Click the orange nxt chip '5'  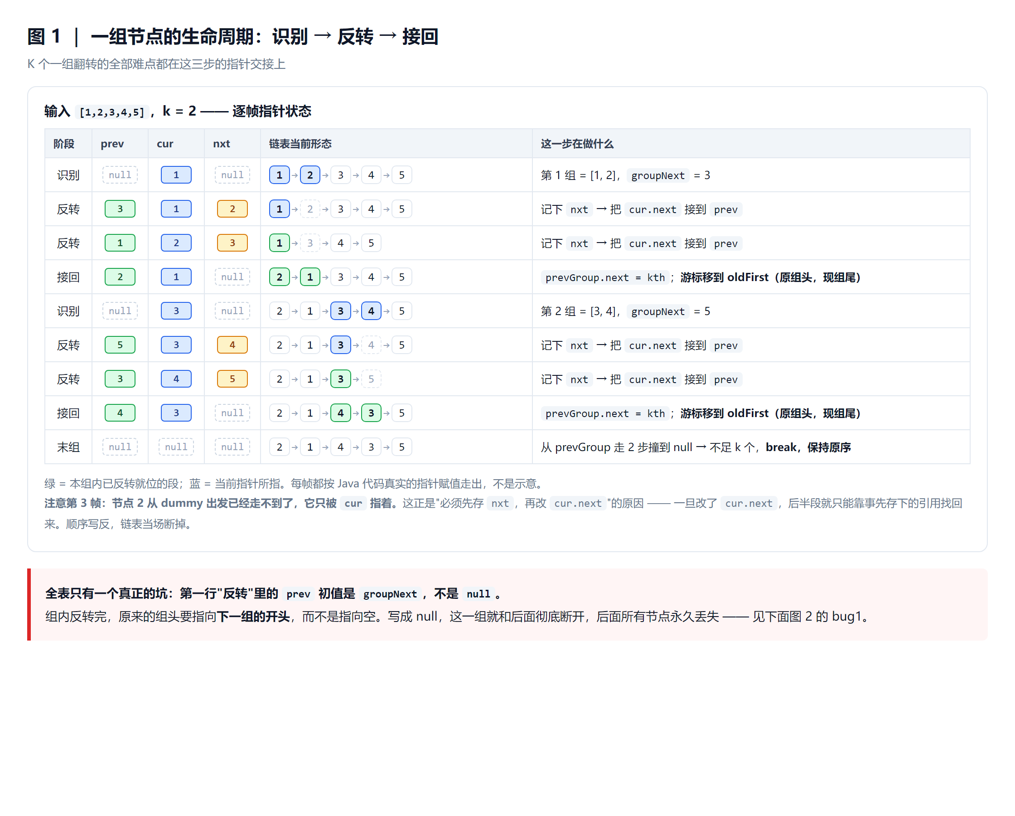click(x=232, y=379)
